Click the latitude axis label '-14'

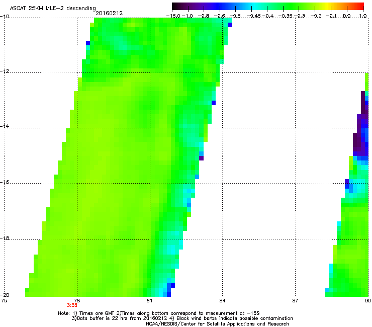pyautogui.click(x=5, y=126)
